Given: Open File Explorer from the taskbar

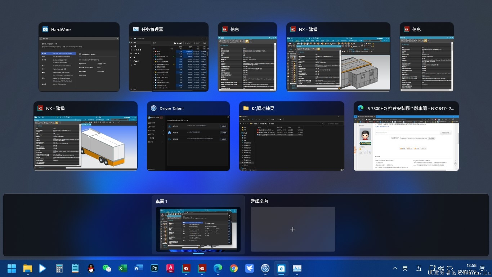Looking at the screenshot, I should coord(28,268).
